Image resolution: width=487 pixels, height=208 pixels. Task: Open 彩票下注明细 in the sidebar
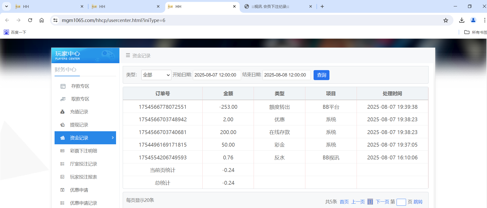point(83,151)
